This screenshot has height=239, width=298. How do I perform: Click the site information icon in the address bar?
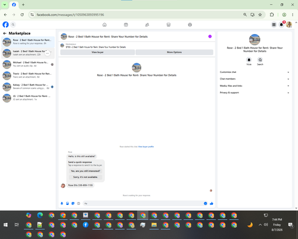32,15
